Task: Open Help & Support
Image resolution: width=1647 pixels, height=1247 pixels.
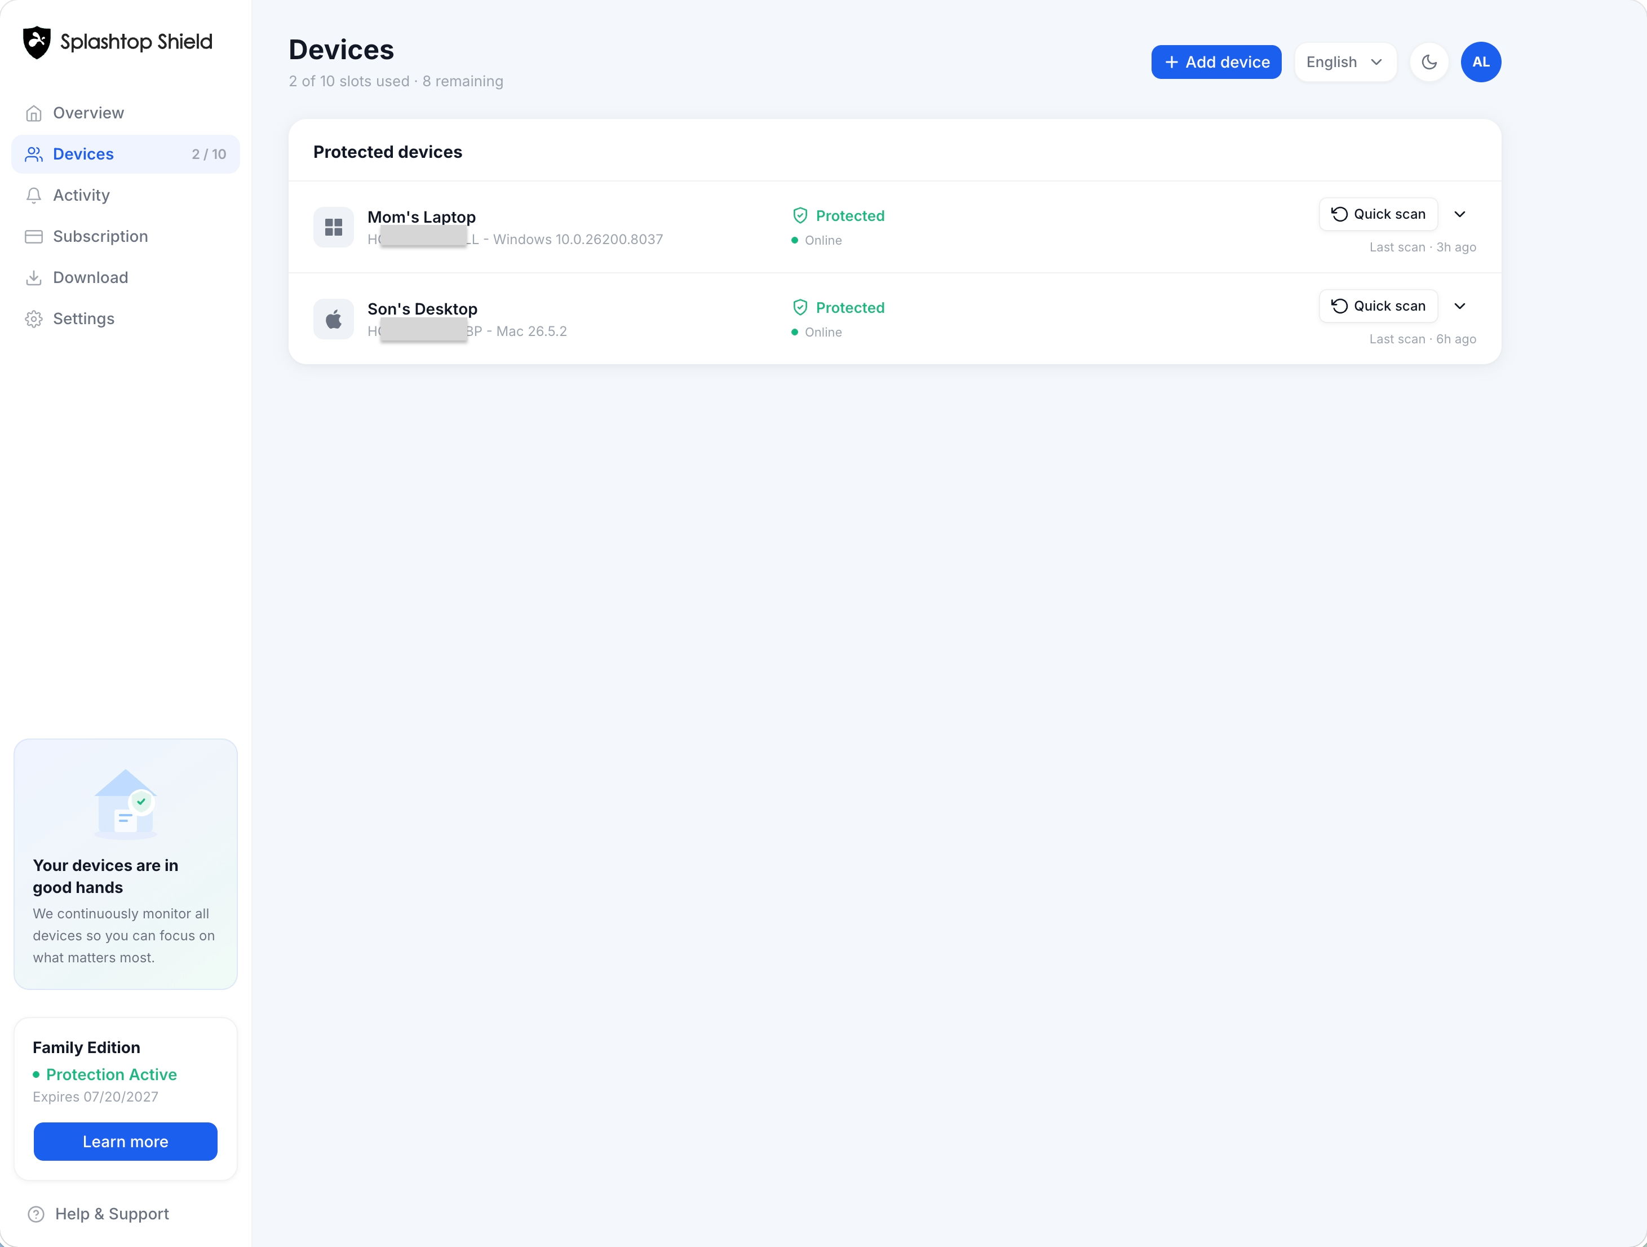Action: (98, 1214)
